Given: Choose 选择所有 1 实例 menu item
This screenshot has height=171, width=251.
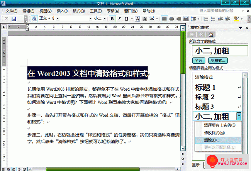Looking at the screenshot, I should (220, 125).
